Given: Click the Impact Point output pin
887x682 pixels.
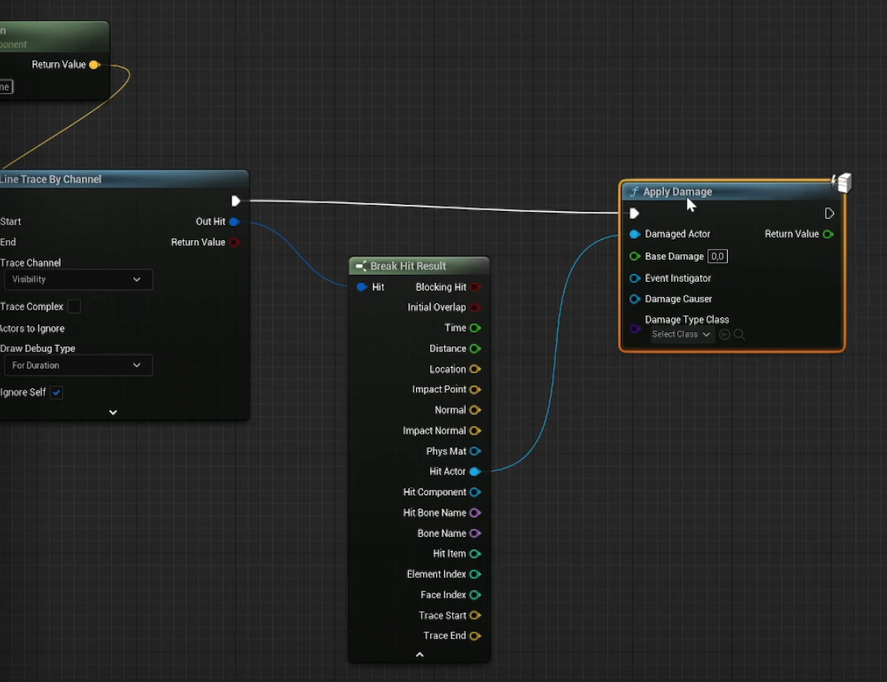Looking at the screenshot, I should pyautogui.click(x=474, y=390).
